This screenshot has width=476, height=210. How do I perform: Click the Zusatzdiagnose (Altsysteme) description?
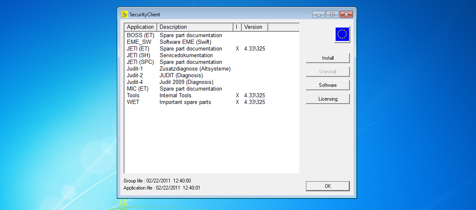pyautogui.click(x=195, y=69)
